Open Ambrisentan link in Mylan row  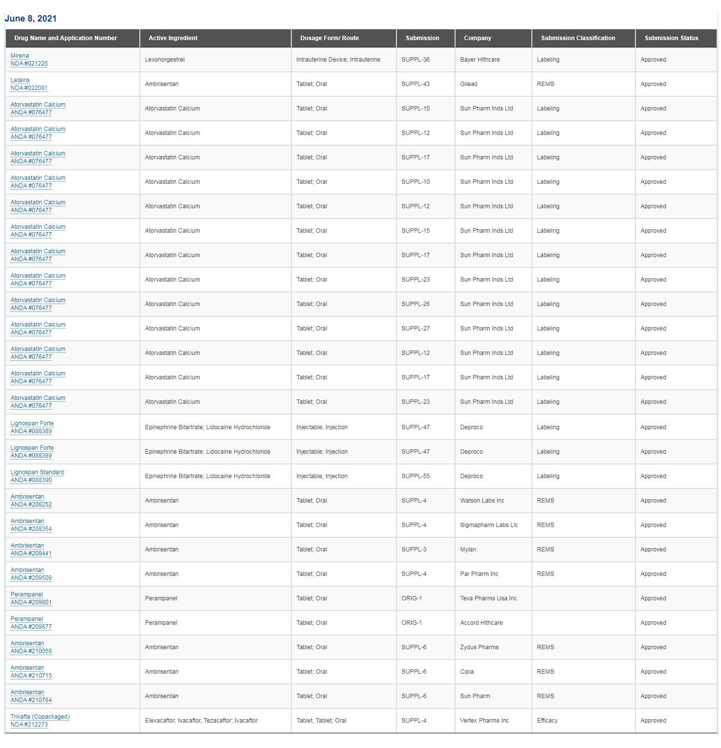click(27, 546)
